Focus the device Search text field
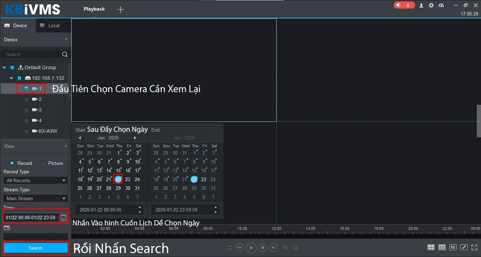 click(32, 54)
